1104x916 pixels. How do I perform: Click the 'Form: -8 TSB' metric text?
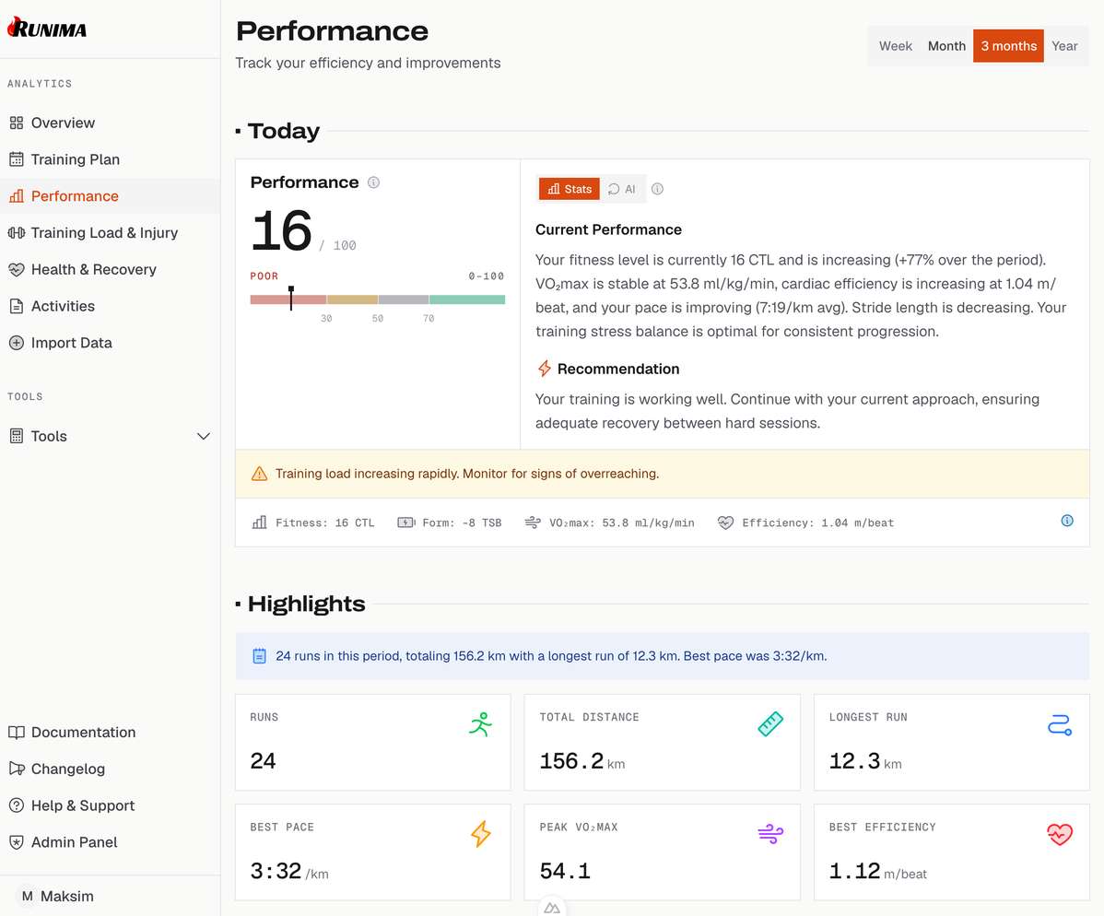pyautogui.click(x=462, y=523)
